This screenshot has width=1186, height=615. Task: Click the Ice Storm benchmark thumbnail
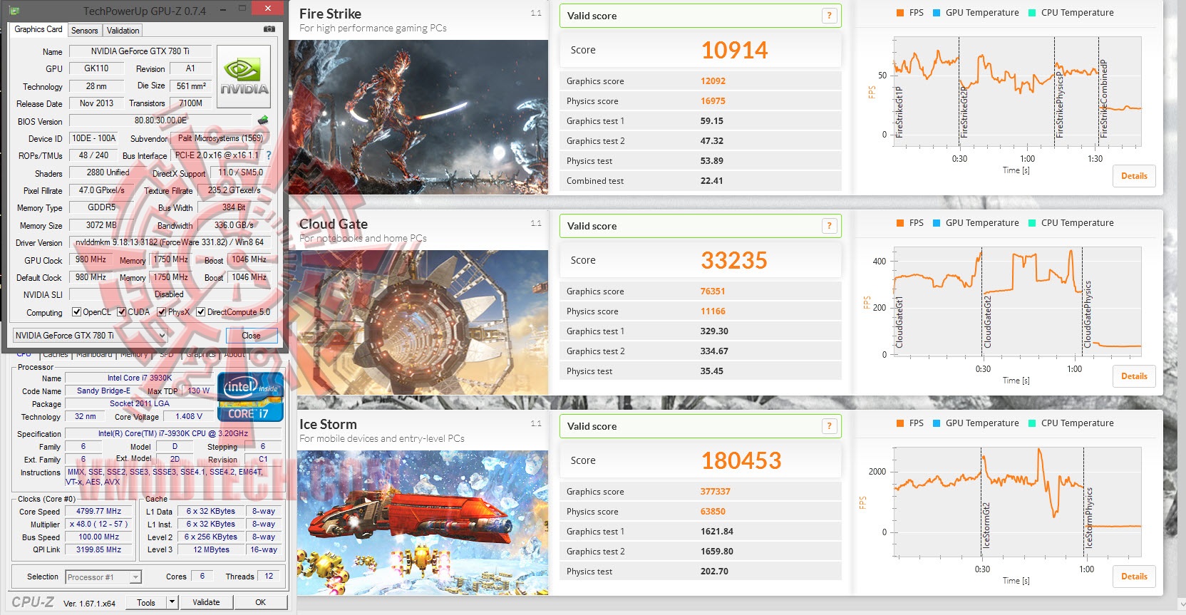pos(423,523)
